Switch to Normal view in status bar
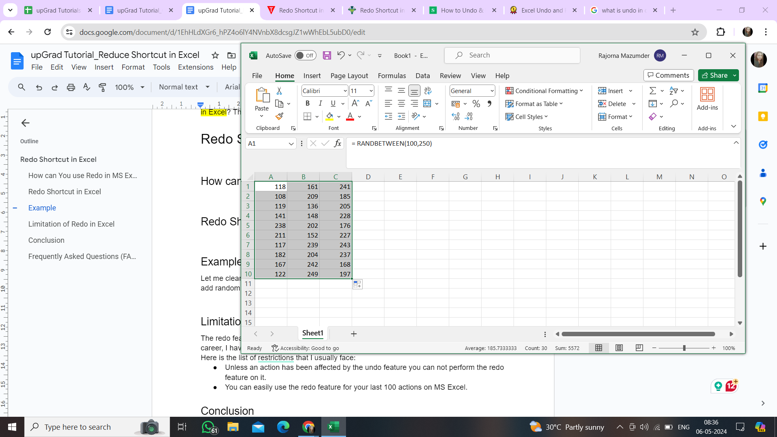Image resolution: width=777 pixels, height=437 pixels. click(599, 348)
